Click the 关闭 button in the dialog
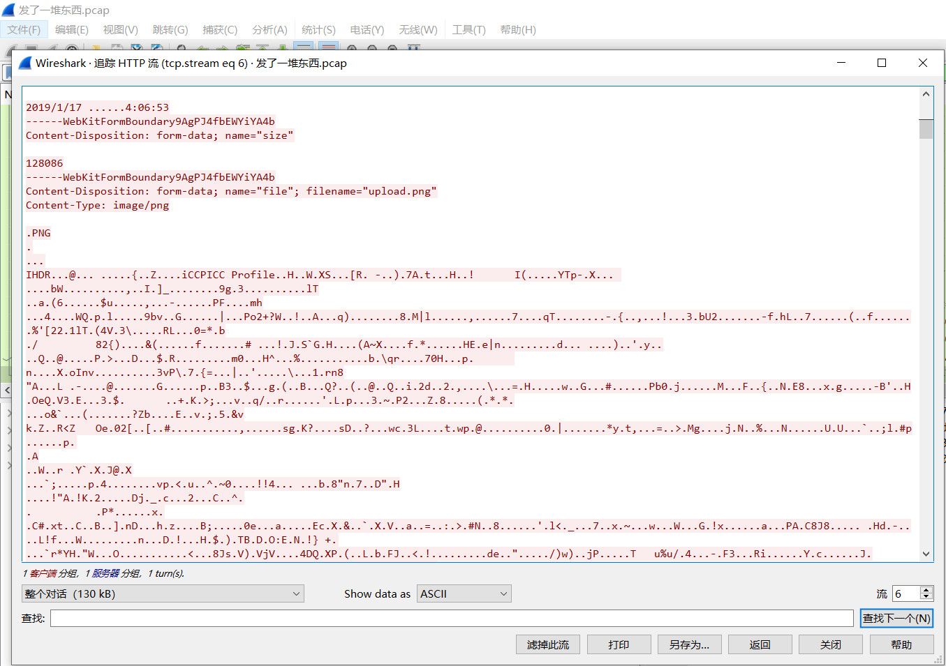 (831, 644)
